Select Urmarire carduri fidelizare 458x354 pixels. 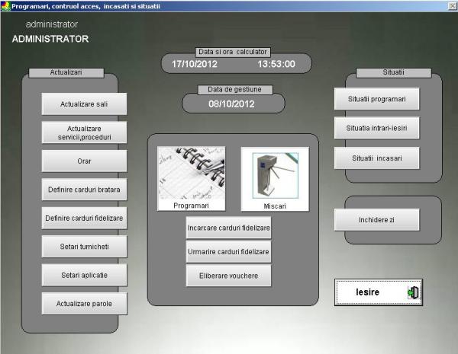[229, 250]
